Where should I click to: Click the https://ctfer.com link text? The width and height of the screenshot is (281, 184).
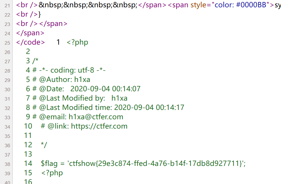pos(99,126)
